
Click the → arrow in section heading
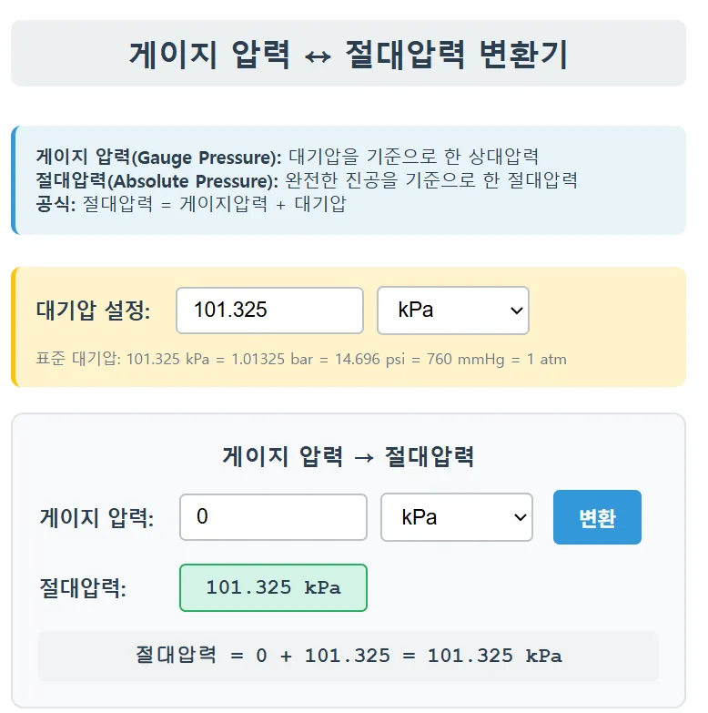(x=363, y=456)
